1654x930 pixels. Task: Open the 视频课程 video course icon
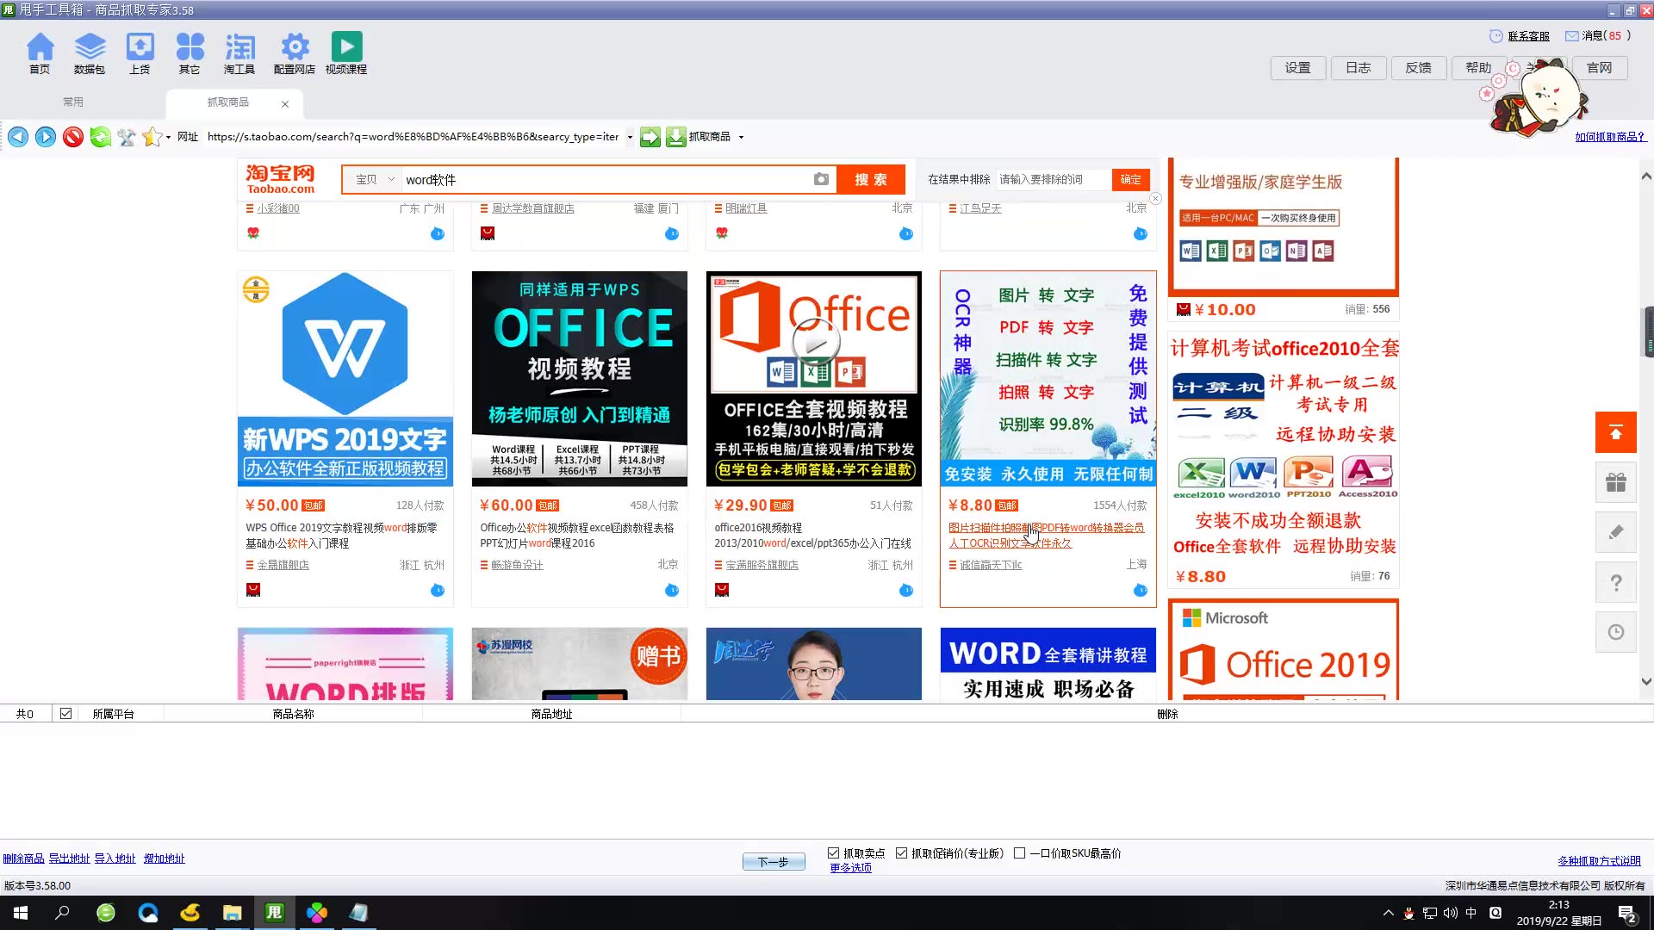(346, 53)
